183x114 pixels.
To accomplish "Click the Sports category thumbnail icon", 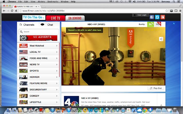I will click(23, 71).
